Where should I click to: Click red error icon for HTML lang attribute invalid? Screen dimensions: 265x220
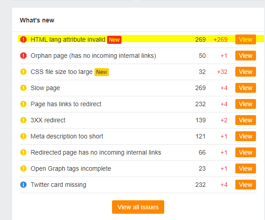tap(23, 39)
